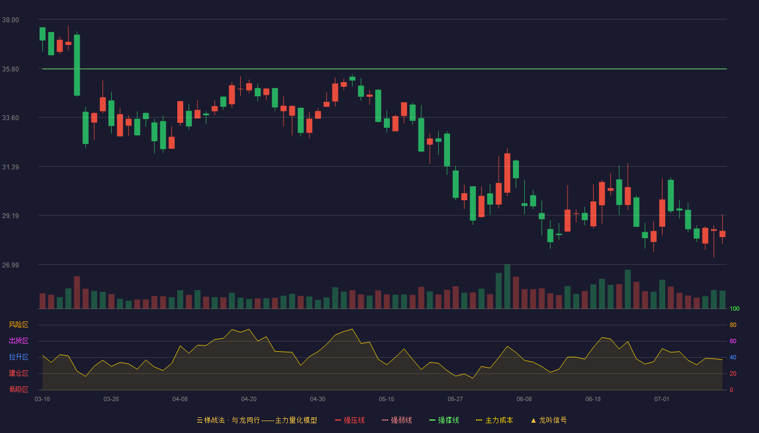Viewport: 759px width, 433px height.
Task: Click the 05-15 date label
Action: (387, 399)
